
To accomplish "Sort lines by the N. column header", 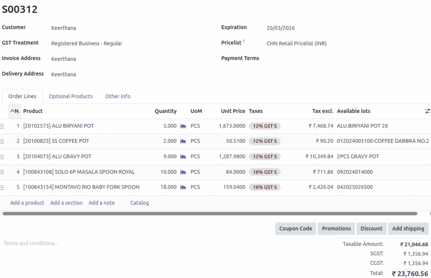I will [x=15, y=111].
